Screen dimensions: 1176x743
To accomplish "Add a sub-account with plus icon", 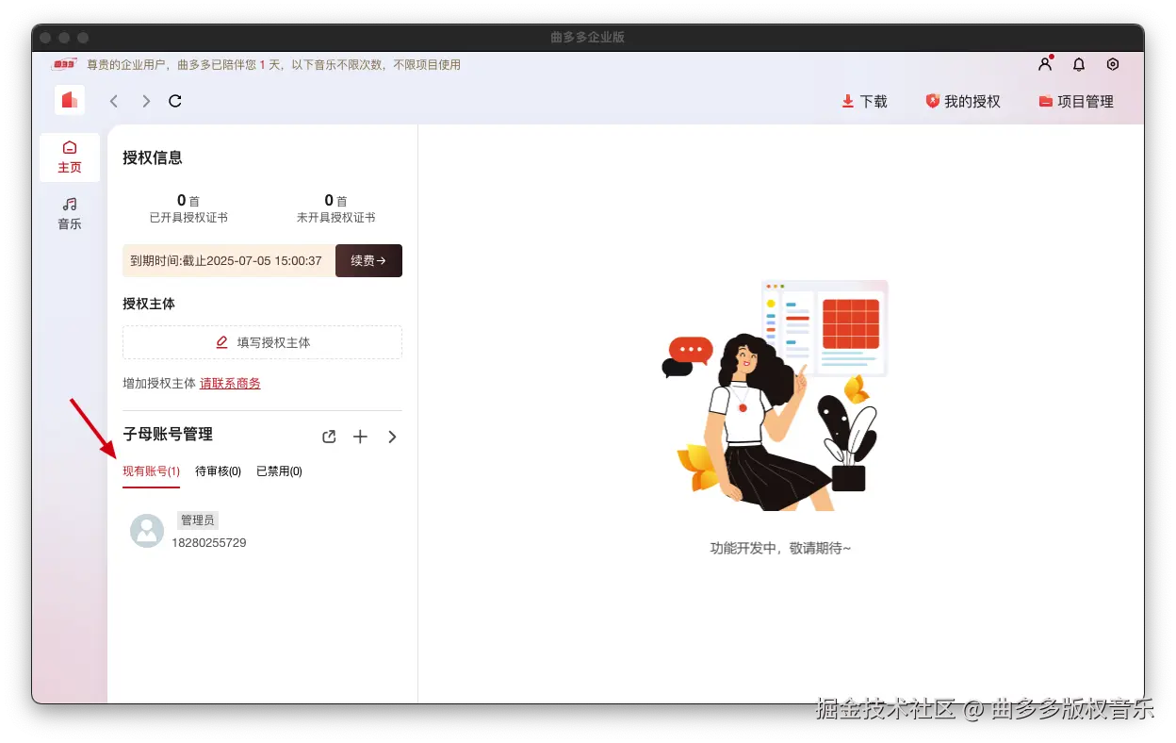I will click(x=360, y=437).
